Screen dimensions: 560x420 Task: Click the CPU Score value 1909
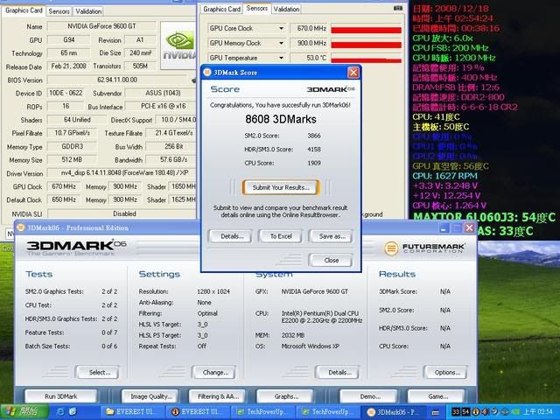tap(314, 163)
